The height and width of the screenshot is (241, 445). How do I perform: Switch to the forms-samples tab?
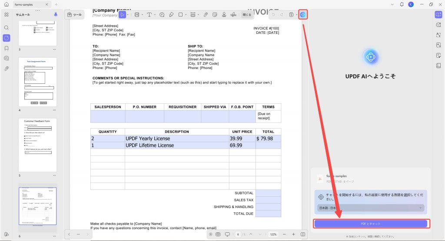pyautogui.click(x=31, y=4)
